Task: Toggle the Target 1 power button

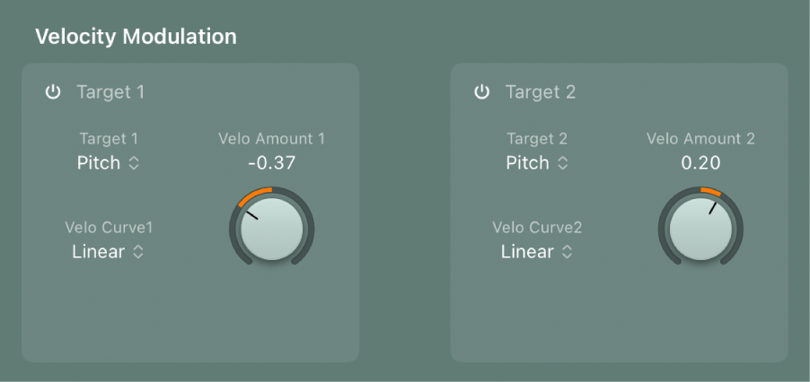Action: pos(53,91)
